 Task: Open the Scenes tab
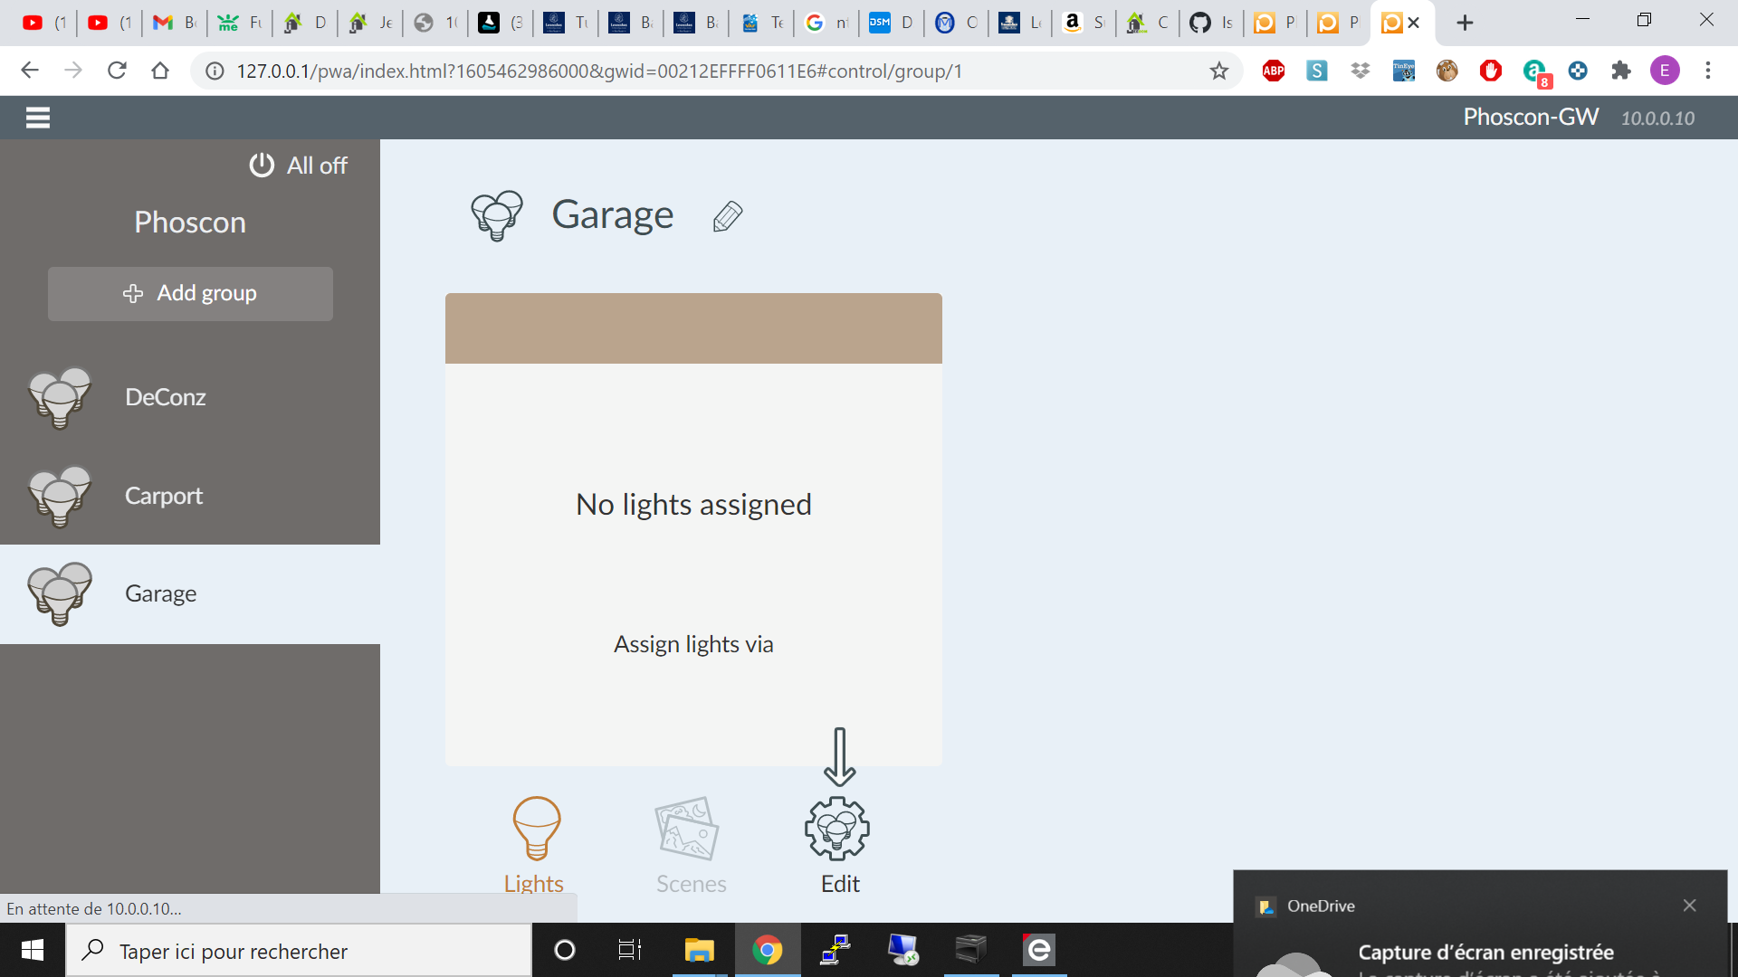690,843
